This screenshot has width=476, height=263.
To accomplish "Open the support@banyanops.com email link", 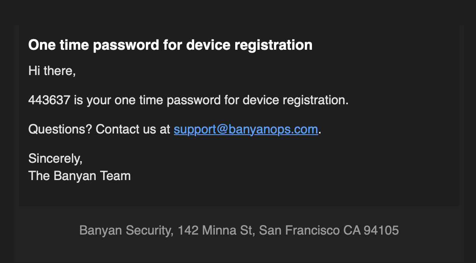I will pos(246,130).
